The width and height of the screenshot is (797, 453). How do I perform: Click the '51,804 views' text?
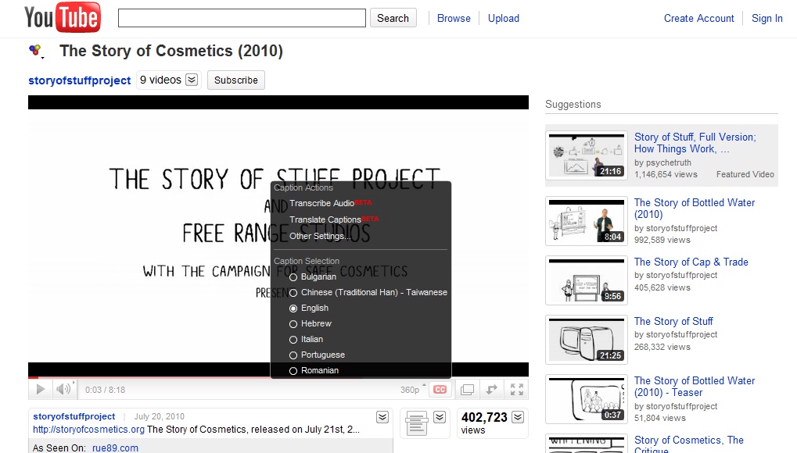[660, 419]
